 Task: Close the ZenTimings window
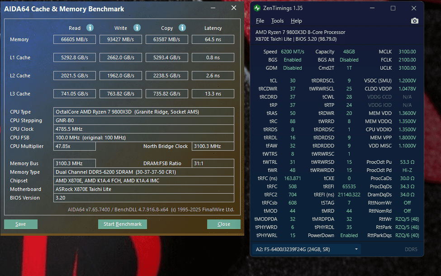click(x=414, y=8)
